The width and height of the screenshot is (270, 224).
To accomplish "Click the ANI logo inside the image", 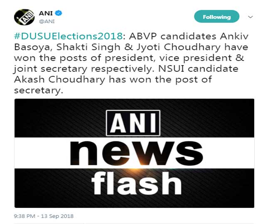I will click(x=133, y=122).
